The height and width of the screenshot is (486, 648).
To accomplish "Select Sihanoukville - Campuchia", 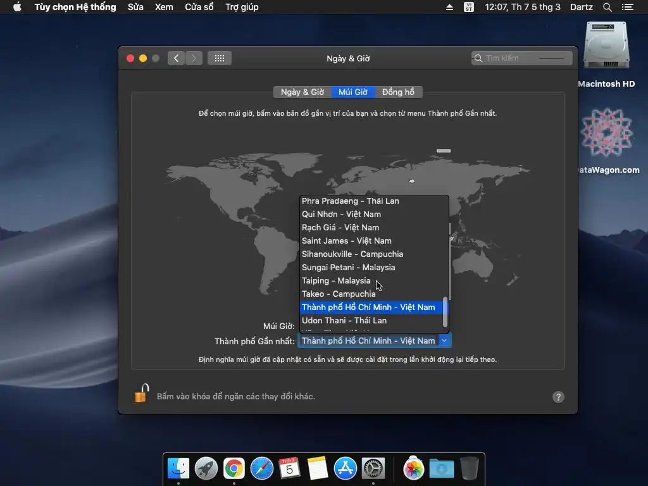I will point(371,254).
